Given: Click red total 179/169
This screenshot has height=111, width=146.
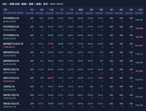Looking at the screenshot, I should tap(139, 28).
